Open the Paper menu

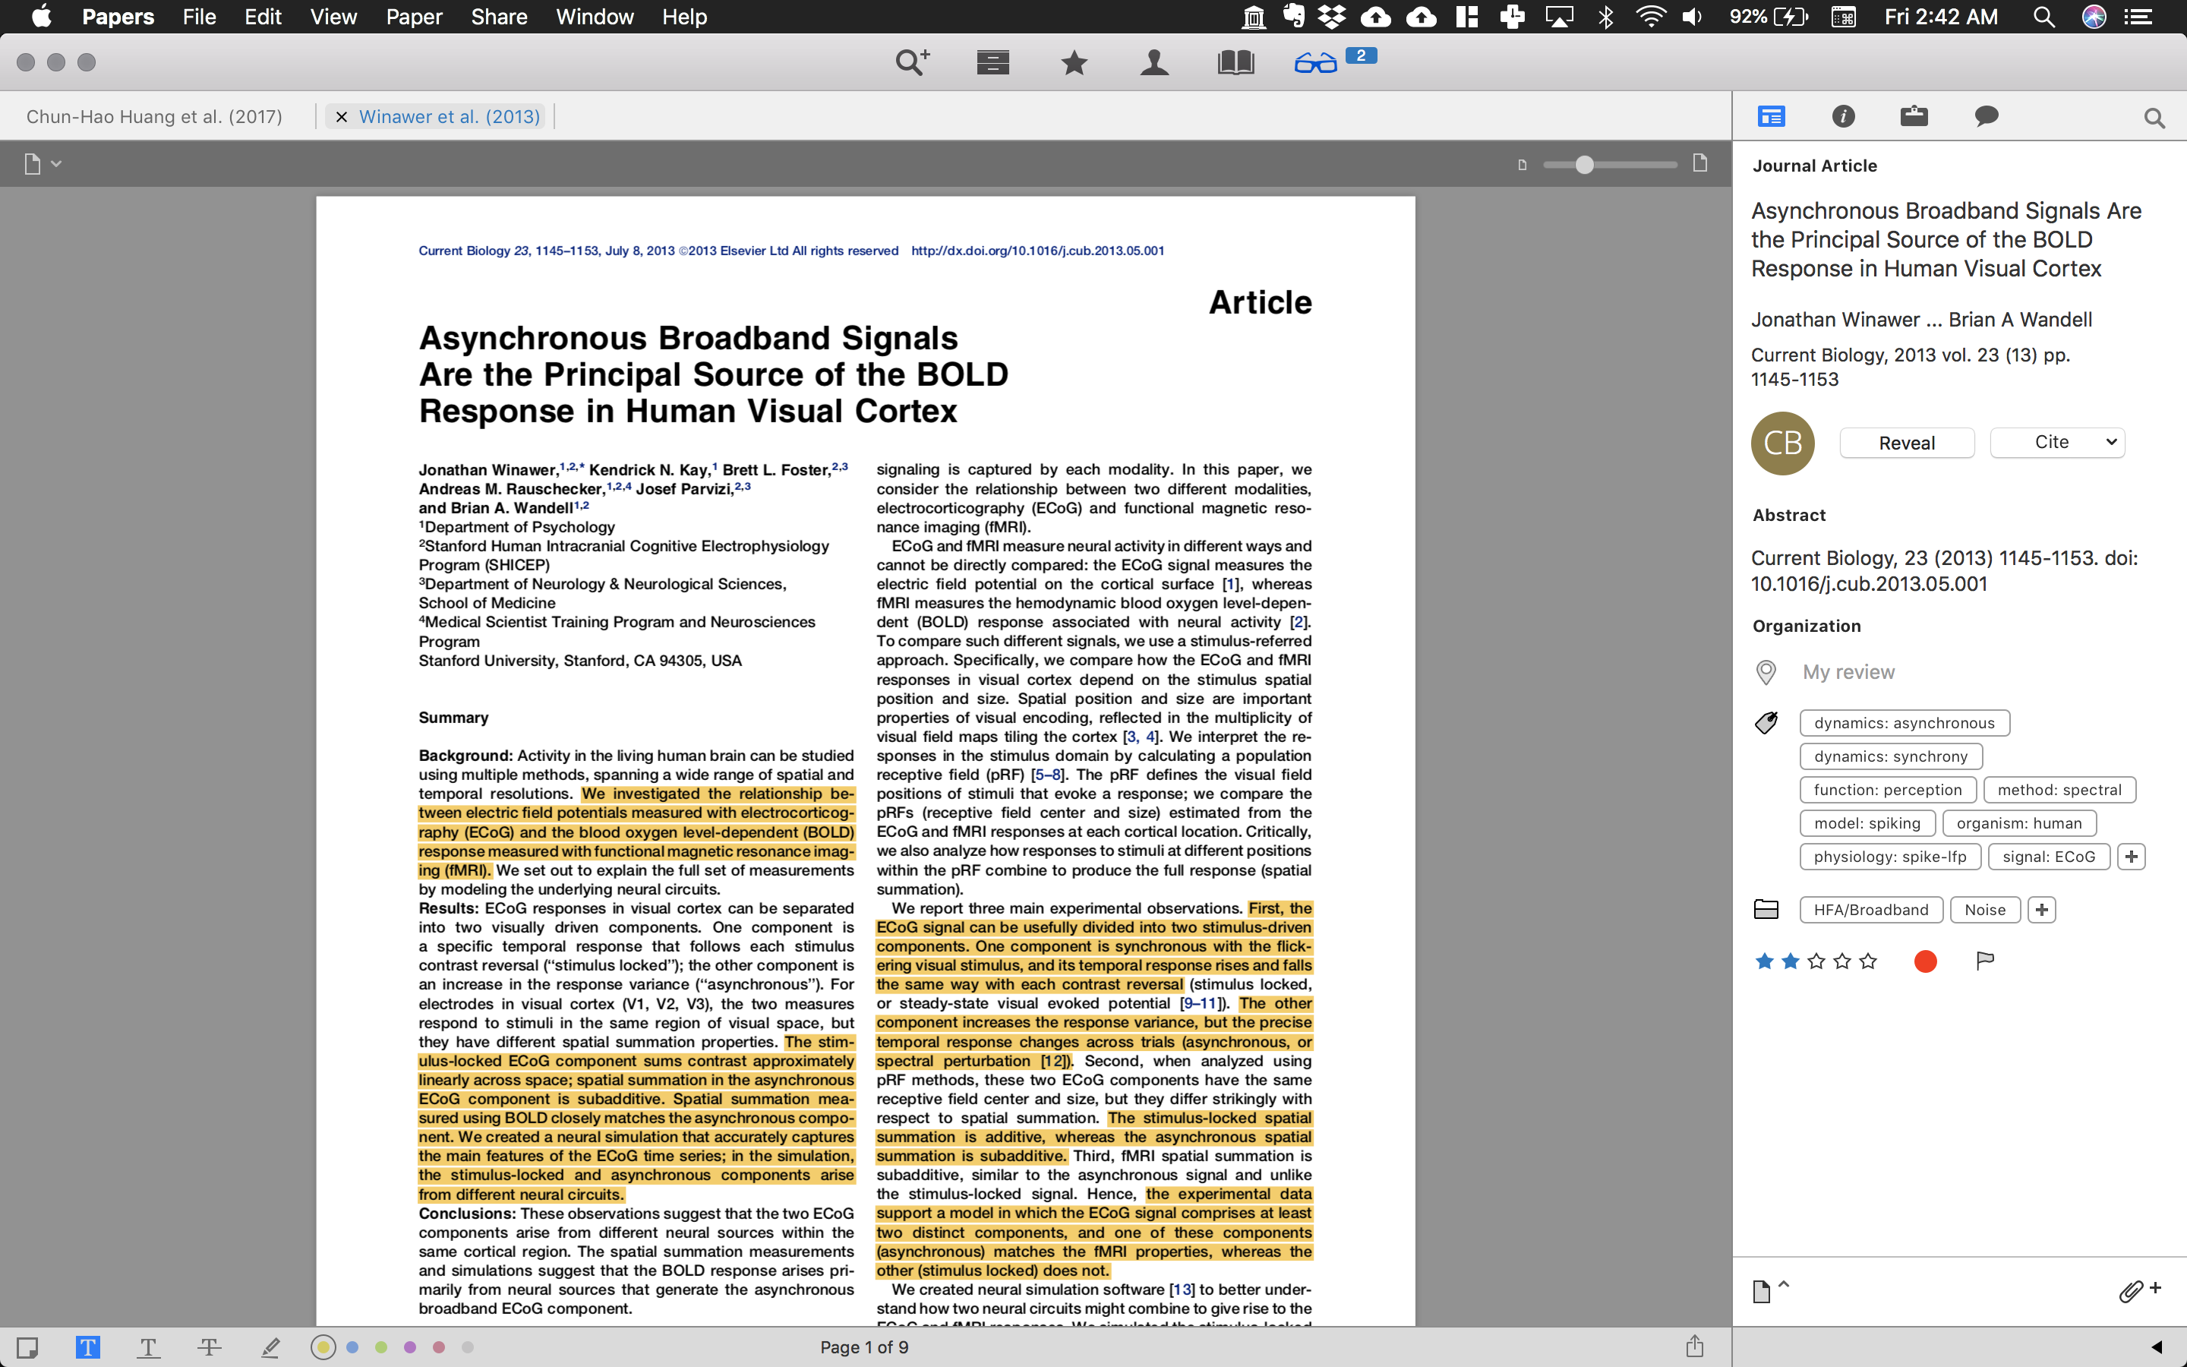point(414,16)
